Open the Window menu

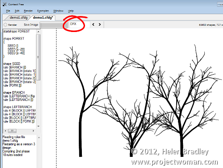pyautogui.click(x=58, y=11)
